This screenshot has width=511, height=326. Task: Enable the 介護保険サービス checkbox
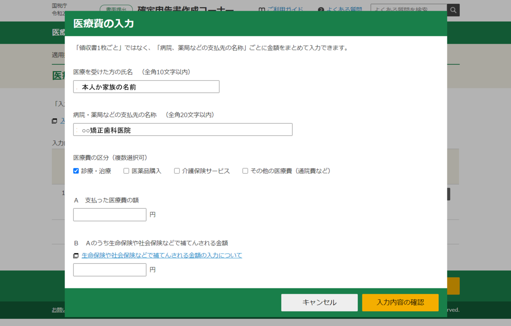point(177,170)
